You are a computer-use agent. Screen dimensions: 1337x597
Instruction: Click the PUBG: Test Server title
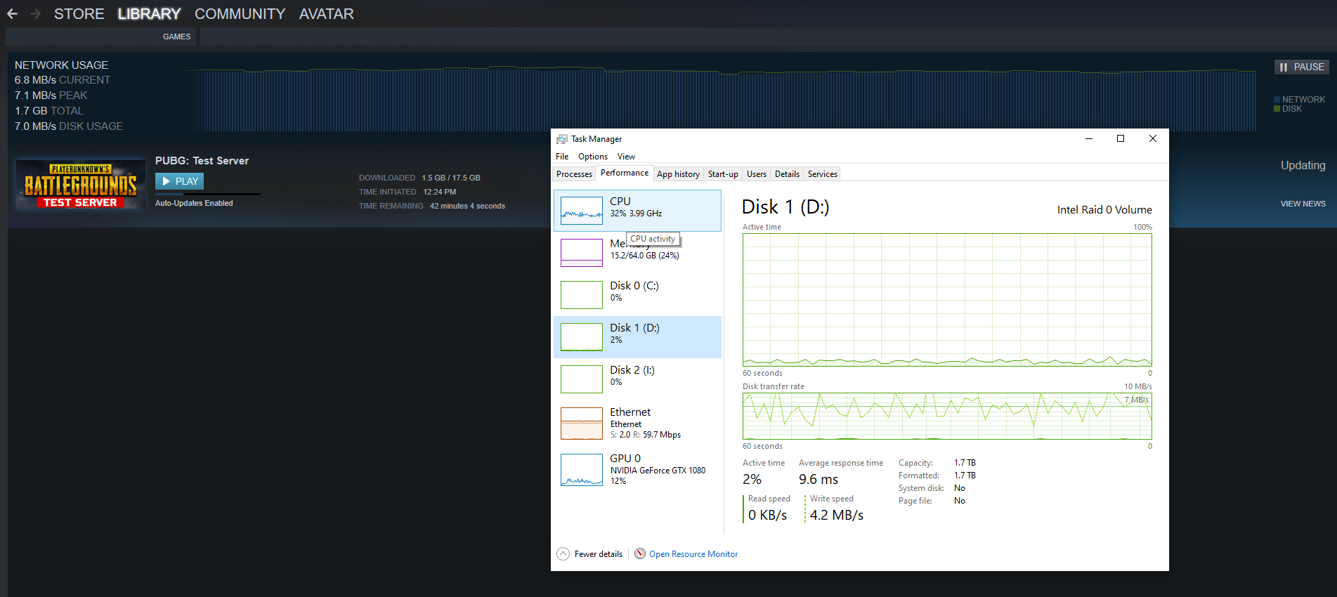[202, 161]
